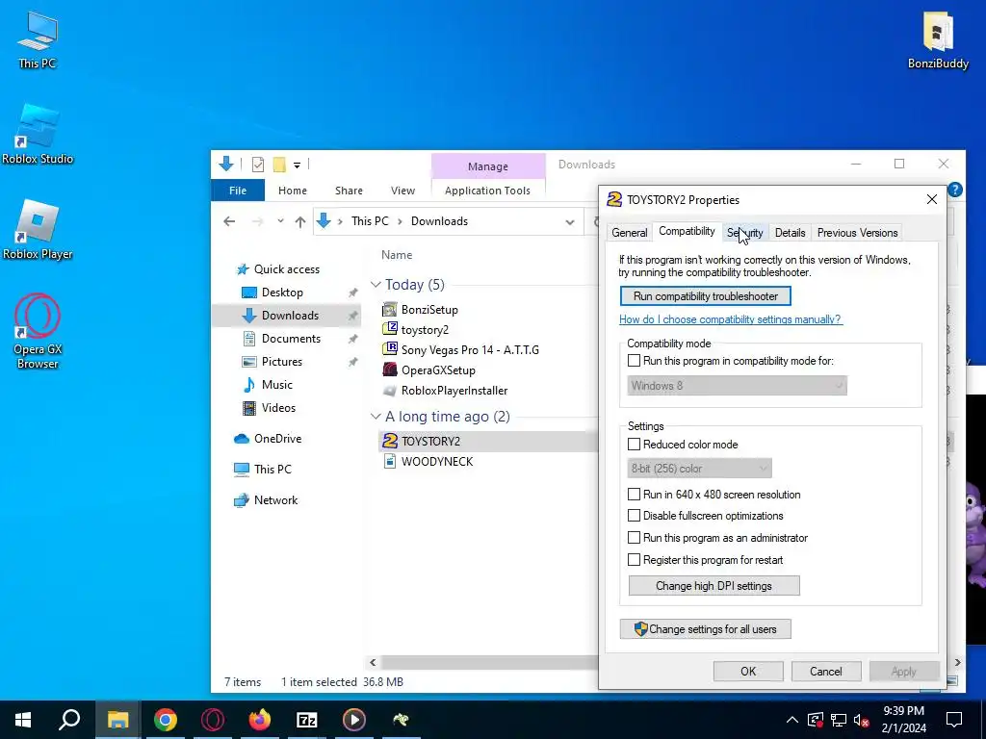
Task: Click Change settings for all users
Action: 705,629
